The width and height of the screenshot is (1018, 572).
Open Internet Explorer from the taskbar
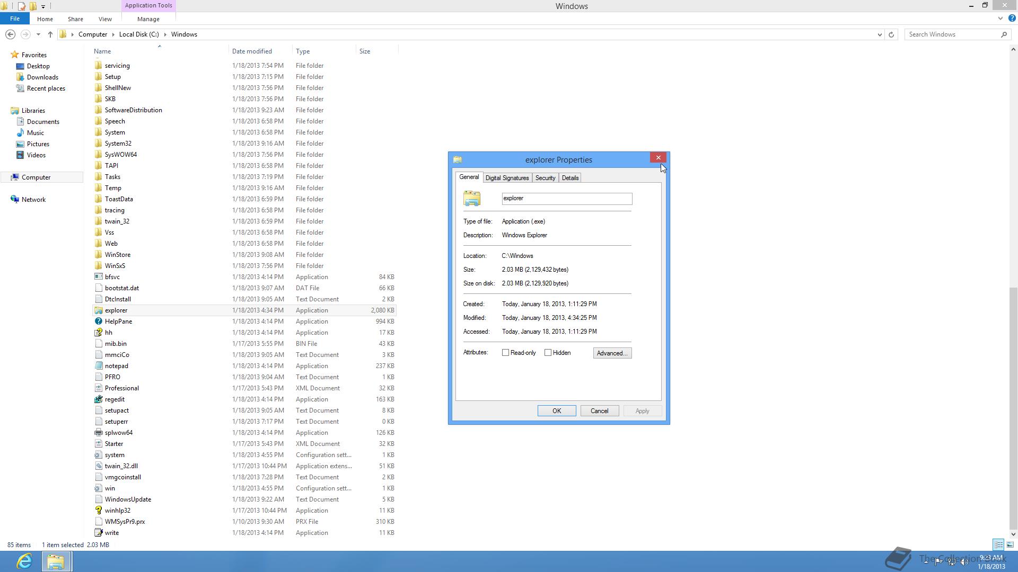[x=24, y=561]
